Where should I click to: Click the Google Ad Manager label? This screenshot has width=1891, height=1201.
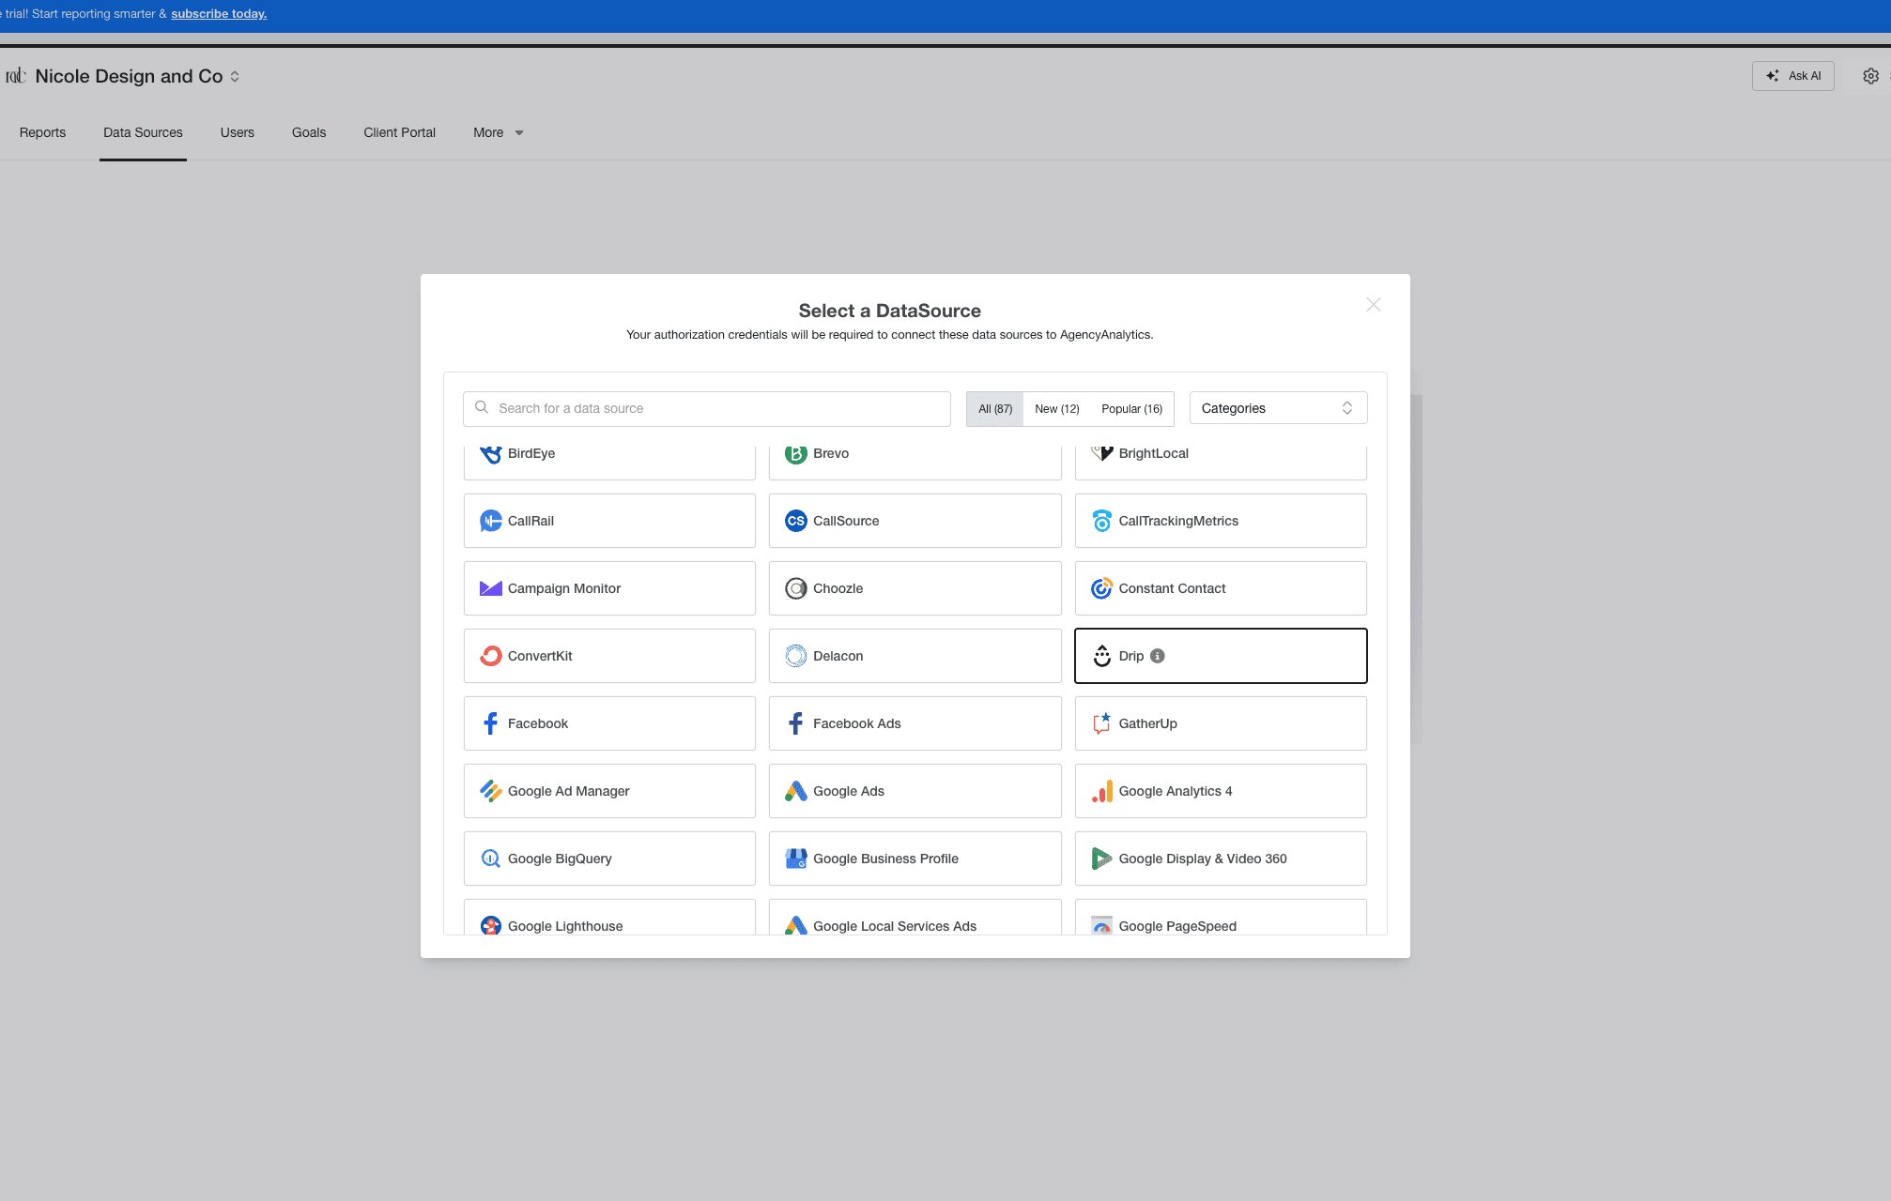568,791
